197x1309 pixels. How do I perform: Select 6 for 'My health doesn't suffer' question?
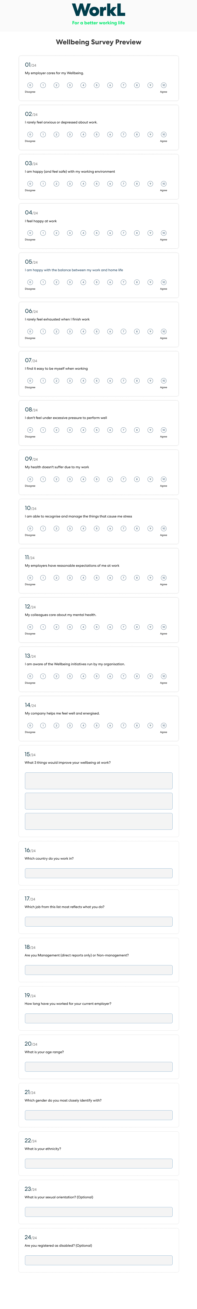click(x=110, y=479)
